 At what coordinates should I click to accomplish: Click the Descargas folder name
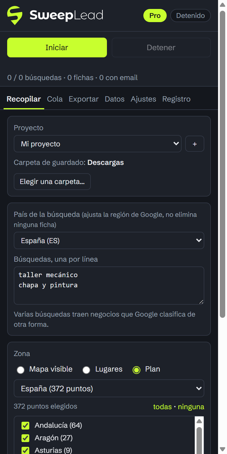pos(106,162)
